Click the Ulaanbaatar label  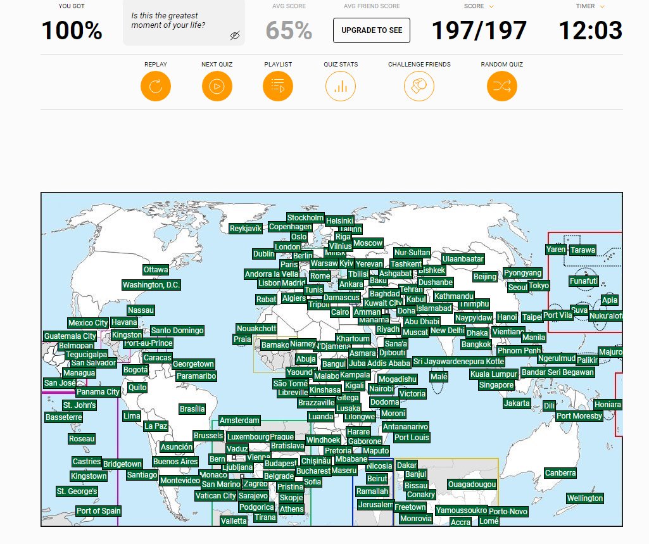(463, 259)
